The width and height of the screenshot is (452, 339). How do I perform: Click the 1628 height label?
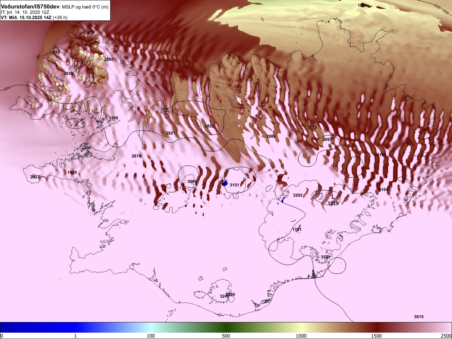point(72,172)
